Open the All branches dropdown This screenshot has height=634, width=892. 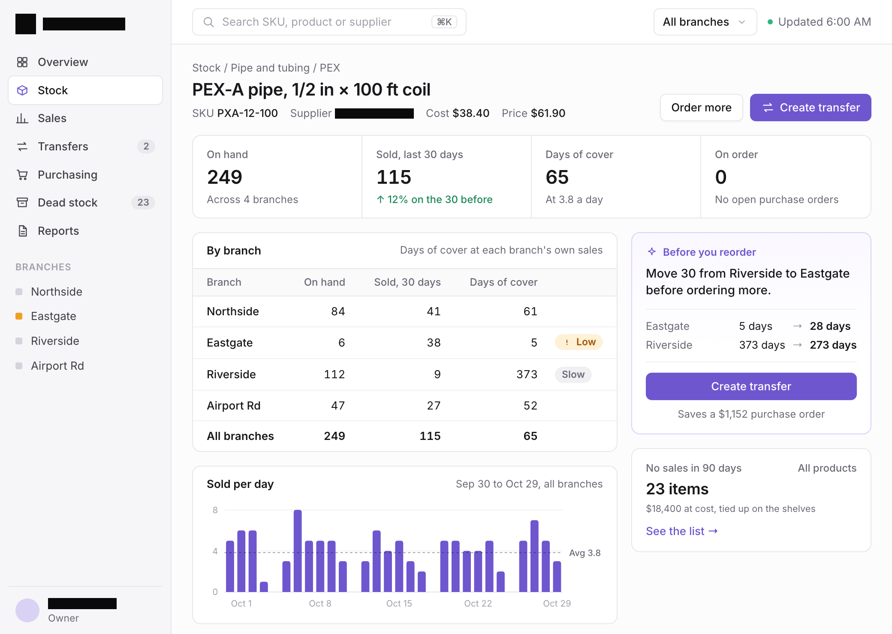pyautogui.click(x=705, y=22)
